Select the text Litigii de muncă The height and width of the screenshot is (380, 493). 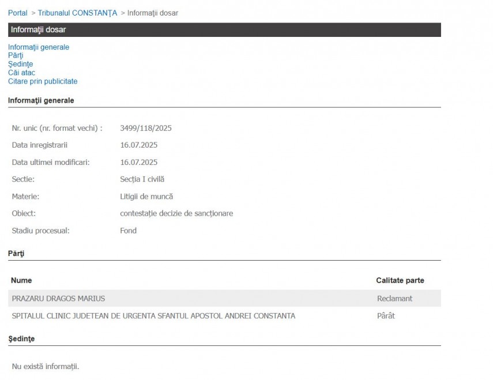pos(146,197)
